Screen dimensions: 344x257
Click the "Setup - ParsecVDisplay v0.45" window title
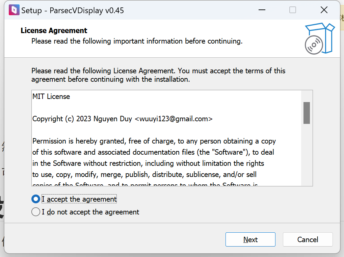(73, 10)
